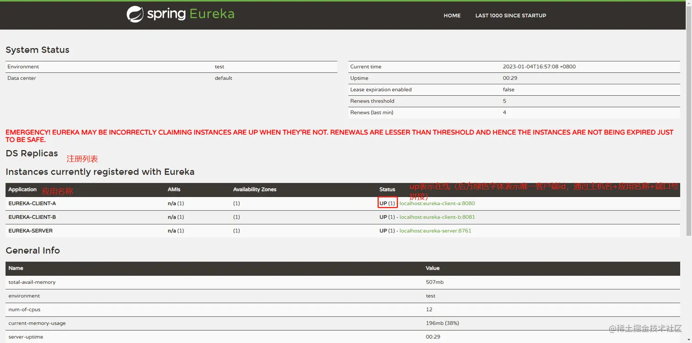Click n/a (1) in EUREKA-CLIENT-A row

pos(176,203)
